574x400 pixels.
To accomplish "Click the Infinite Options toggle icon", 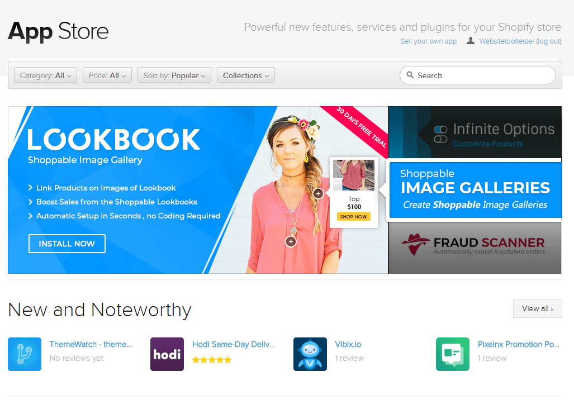I will click(x=440, y=134).
